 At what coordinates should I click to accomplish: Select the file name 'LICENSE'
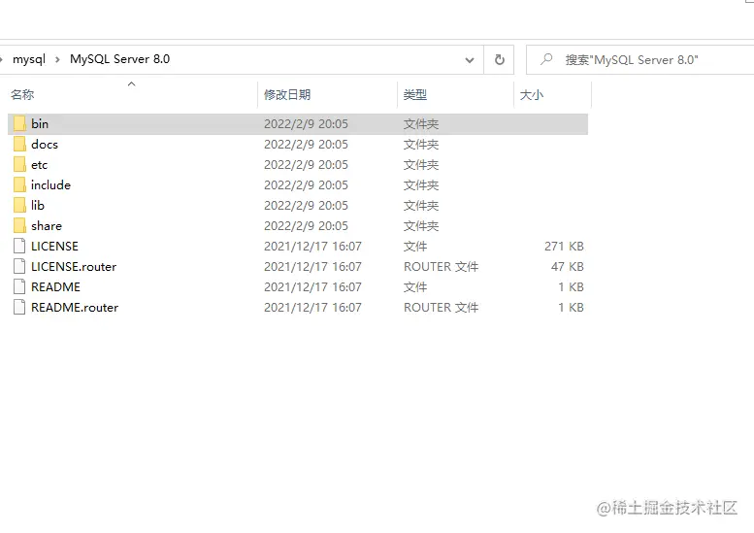click(54, 247)
